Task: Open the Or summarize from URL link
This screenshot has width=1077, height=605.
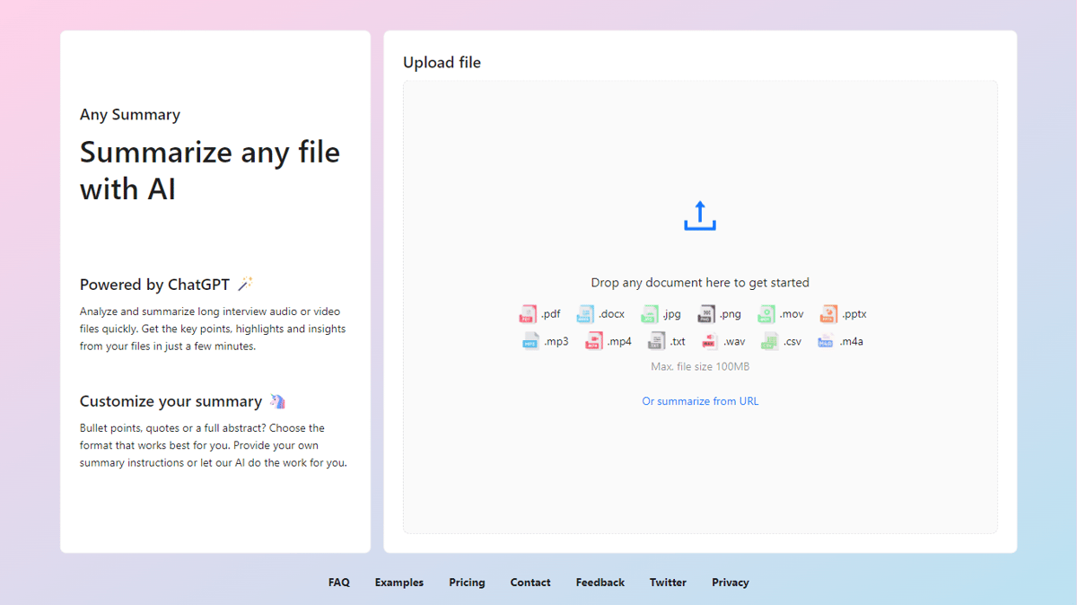Action: 700,401
